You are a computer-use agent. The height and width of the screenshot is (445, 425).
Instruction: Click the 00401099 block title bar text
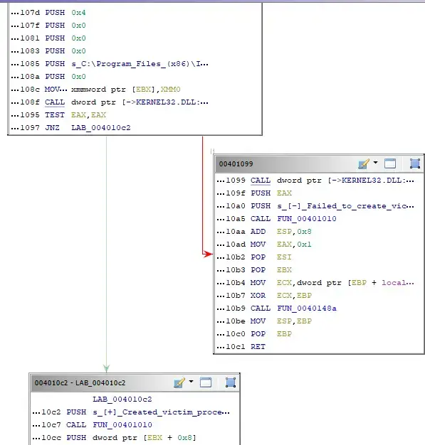tap(236, 163)
